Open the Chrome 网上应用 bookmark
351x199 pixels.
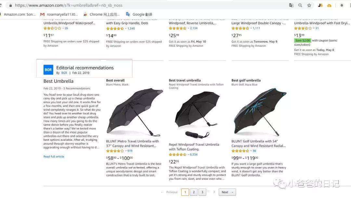[x=101, y=14]
